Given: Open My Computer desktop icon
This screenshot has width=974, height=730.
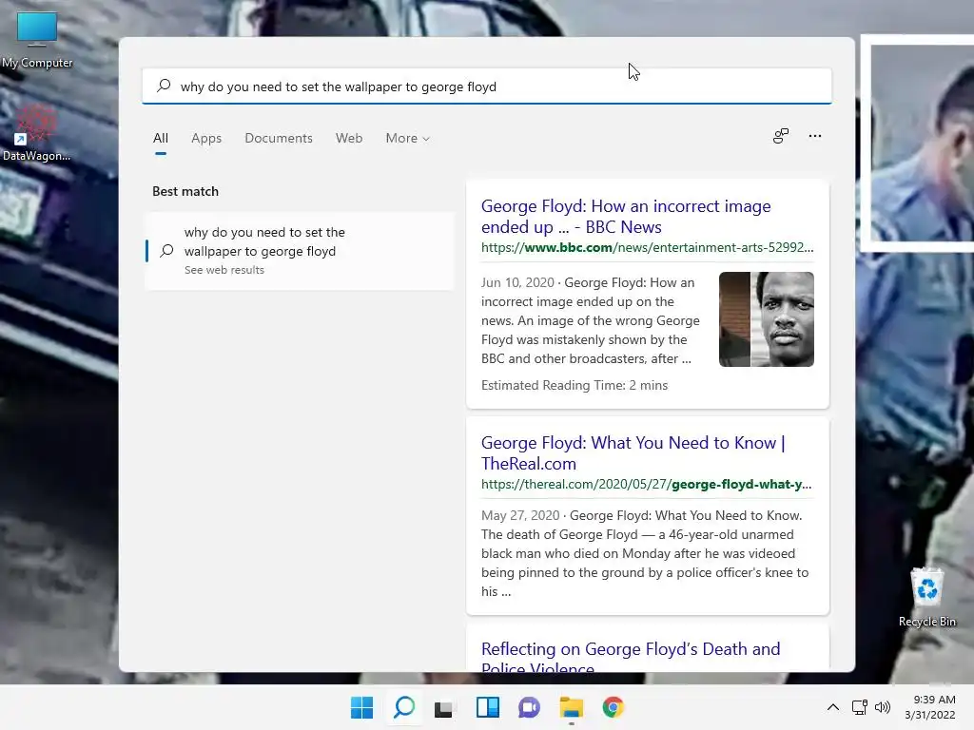Looking at the screenshot, I should click(37, 40).
